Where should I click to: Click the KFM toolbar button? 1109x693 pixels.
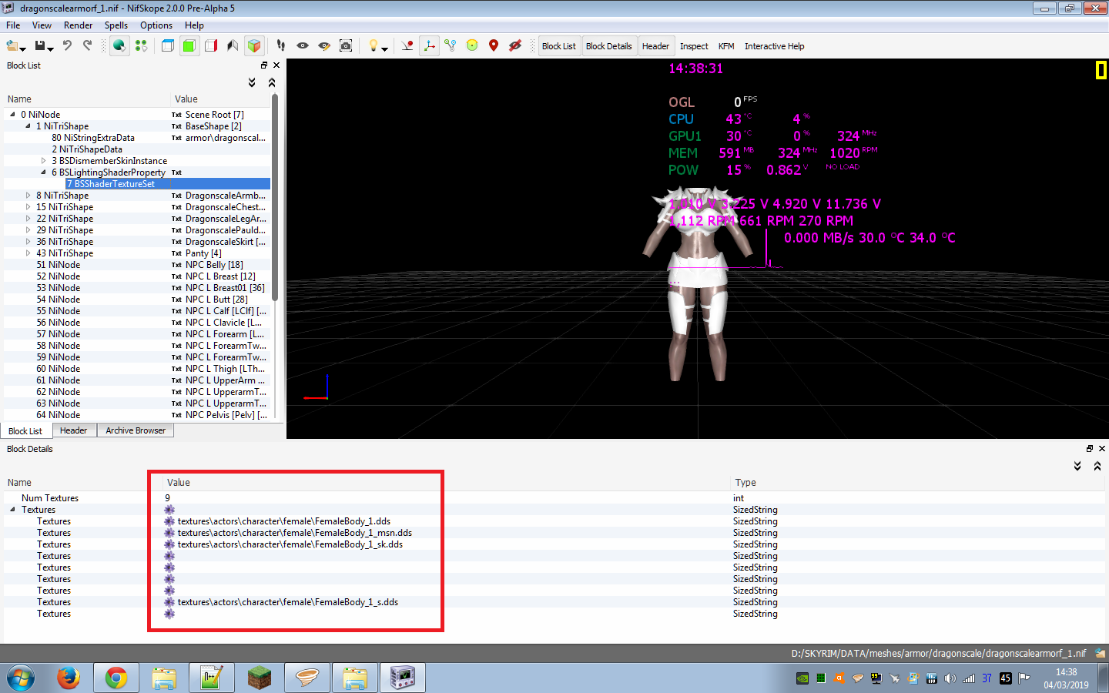coord(726,46)
